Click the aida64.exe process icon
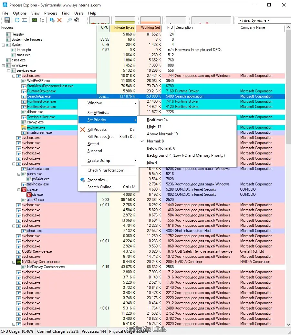This screenshot has width=291, height=335. (x=24, y=200)
